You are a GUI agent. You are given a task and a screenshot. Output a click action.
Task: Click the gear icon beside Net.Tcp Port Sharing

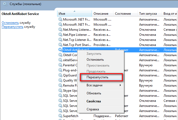(60, 45)
